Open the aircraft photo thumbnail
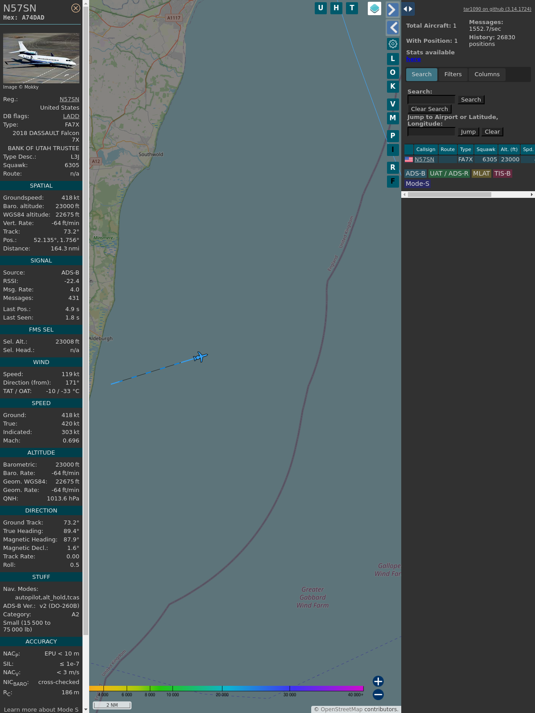Image resolution: width=535 pixels, height=713 pixels. pyautogui.click(x=41, y=58)
